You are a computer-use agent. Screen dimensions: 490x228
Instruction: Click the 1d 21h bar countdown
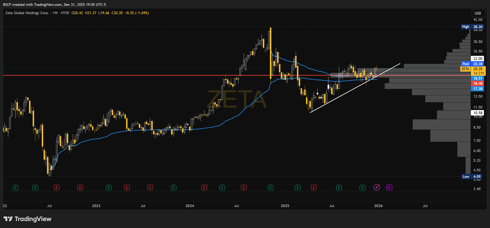tap(479, 73)
